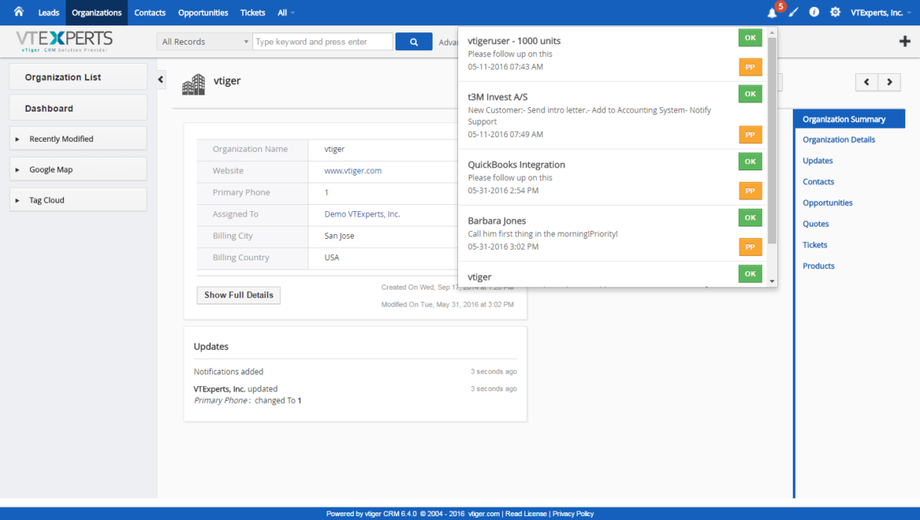Viewport: 920px width, 520px height.
Task: Click the Show Full Details button
Action: pyautogui.click(x=238, y=295)
